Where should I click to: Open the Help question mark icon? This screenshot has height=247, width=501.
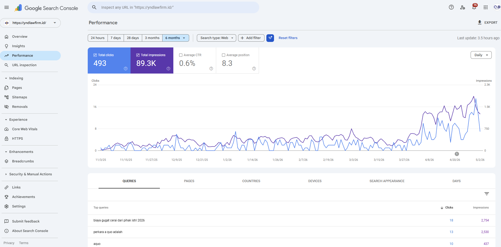click(x=451, y=7)
